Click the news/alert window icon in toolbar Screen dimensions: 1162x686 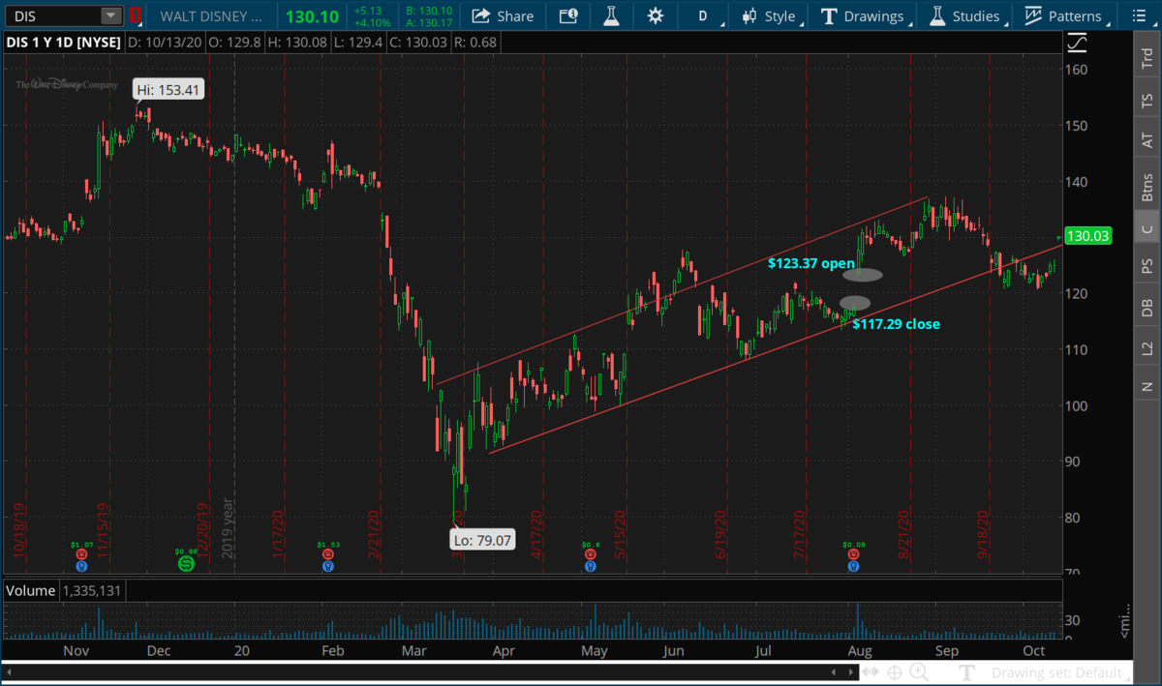(568, 15)
